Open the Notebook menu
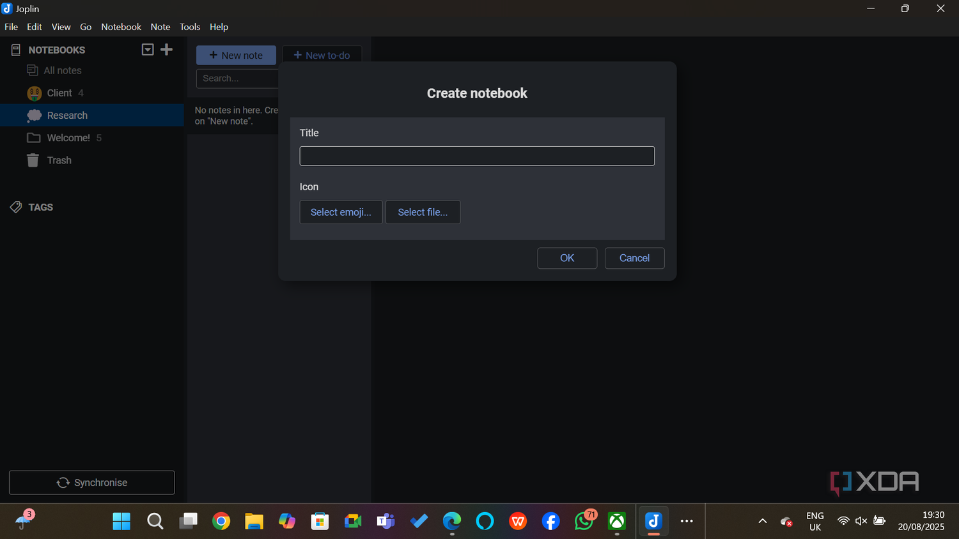The height and width of the screenshot is (539, 959). tap(121, 27)
